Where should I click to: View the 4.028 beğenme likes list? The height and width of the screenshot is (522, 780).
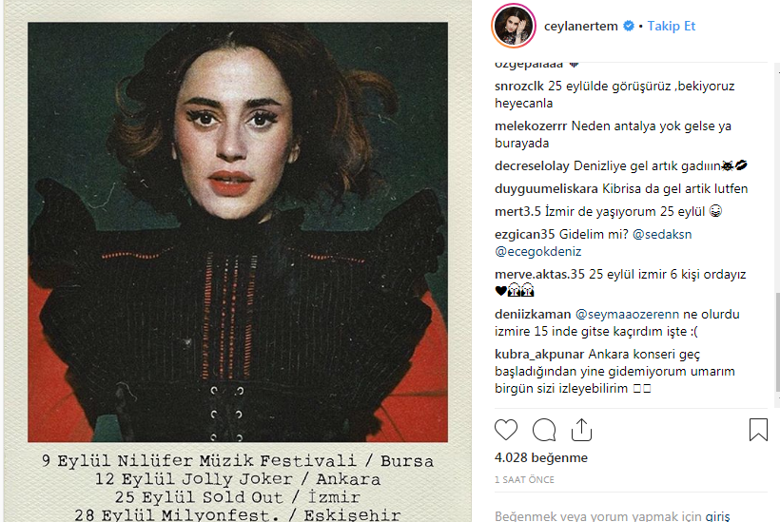click(540, 457)
